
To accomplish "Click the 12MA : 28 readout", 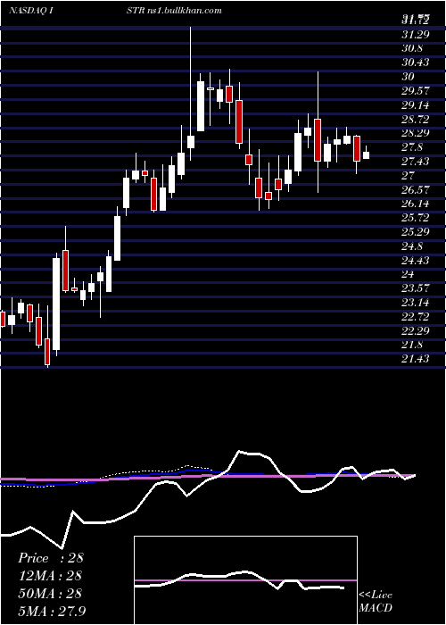I will point(50,575).
